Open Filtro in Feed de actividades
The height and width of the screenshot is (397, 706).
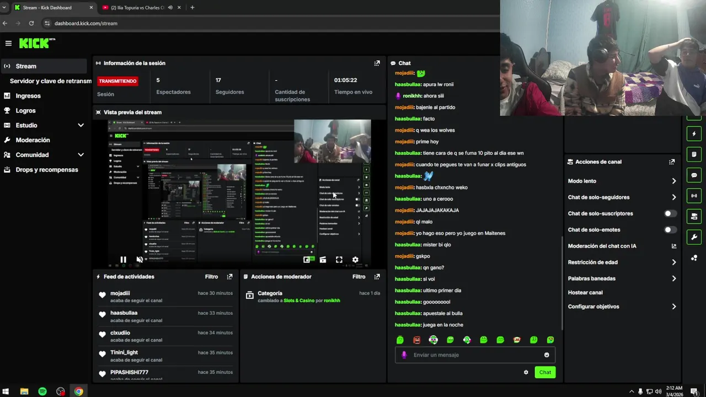coord(211,277)
